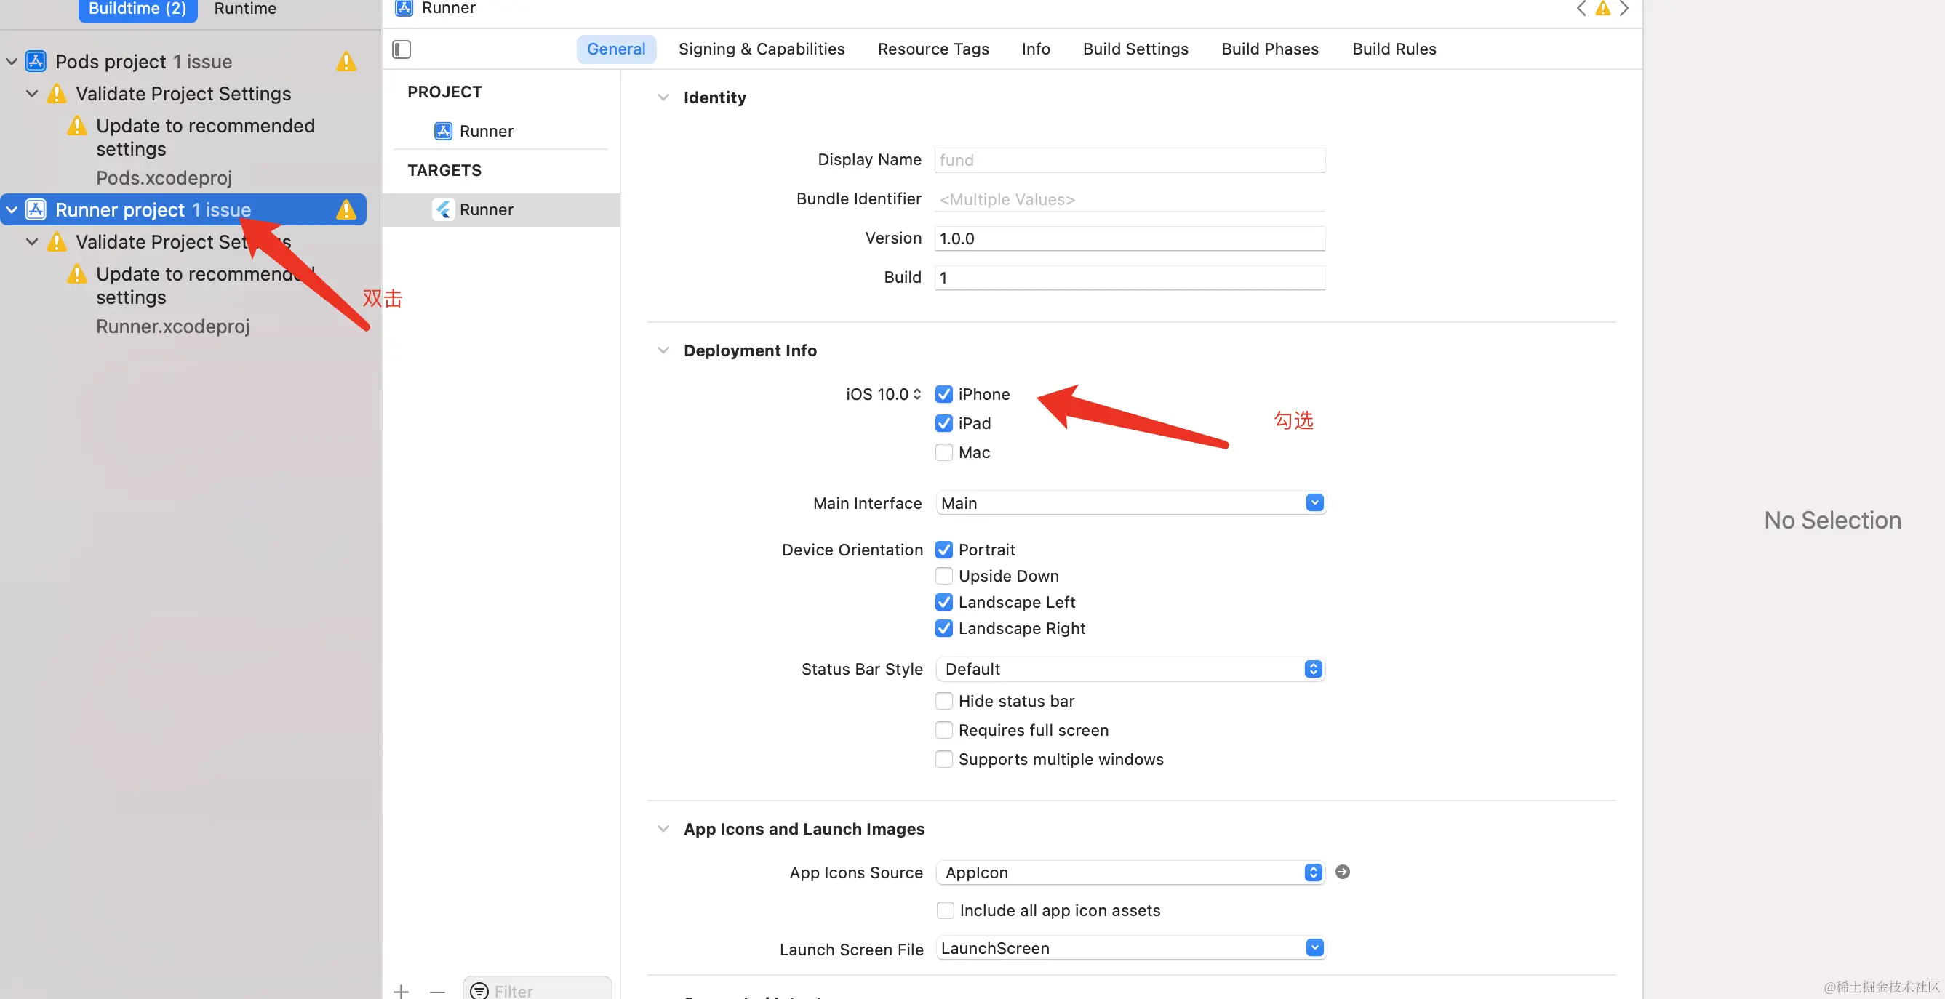Click the next issue forward chevron
This screenshot has height=999, width=1945.
point(1624,8)
